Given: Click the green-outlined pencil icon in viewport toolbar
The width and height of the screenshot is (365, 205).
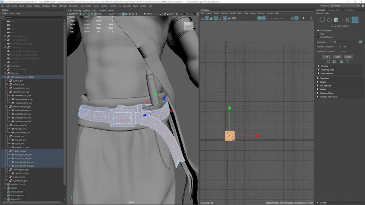Looking at the screenshot, I should (x=90, y=14).
